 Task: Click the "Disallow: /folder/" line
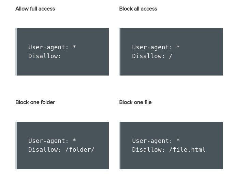coord(61,150)
